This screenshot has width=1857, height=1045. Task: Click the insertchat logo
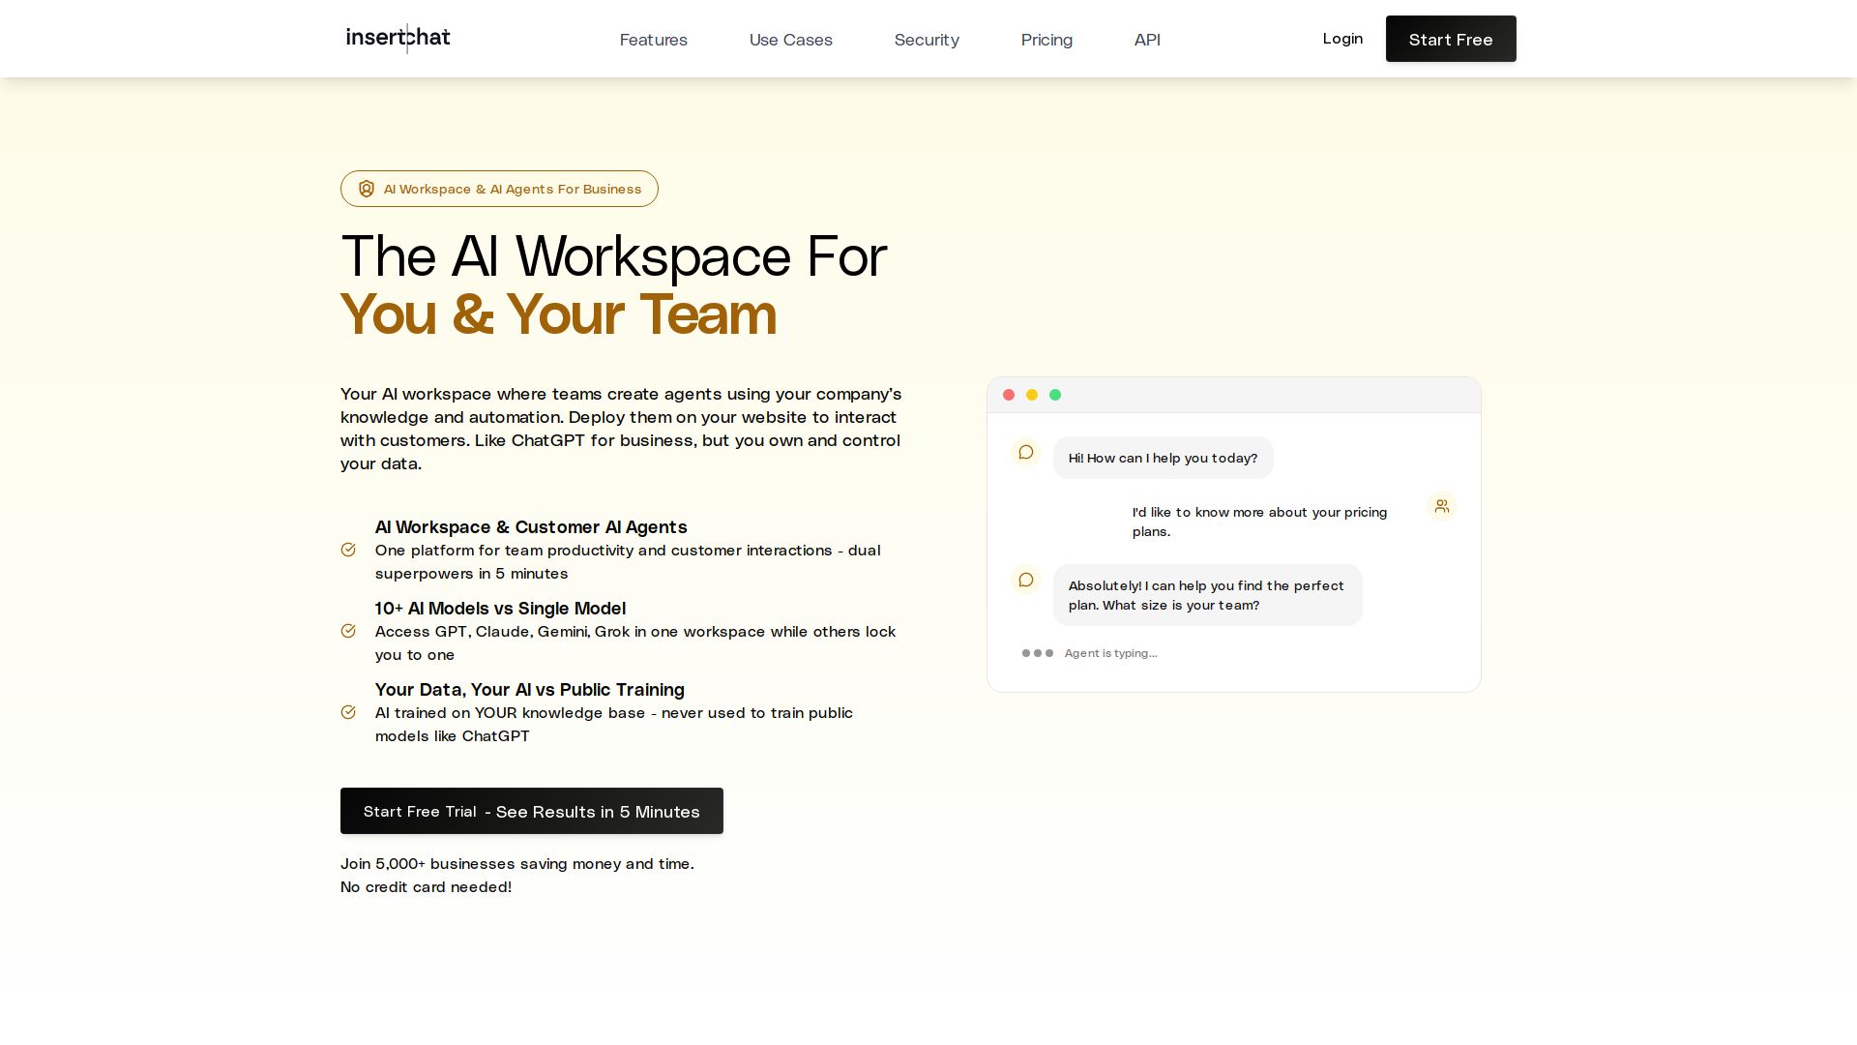pos(398,38)
